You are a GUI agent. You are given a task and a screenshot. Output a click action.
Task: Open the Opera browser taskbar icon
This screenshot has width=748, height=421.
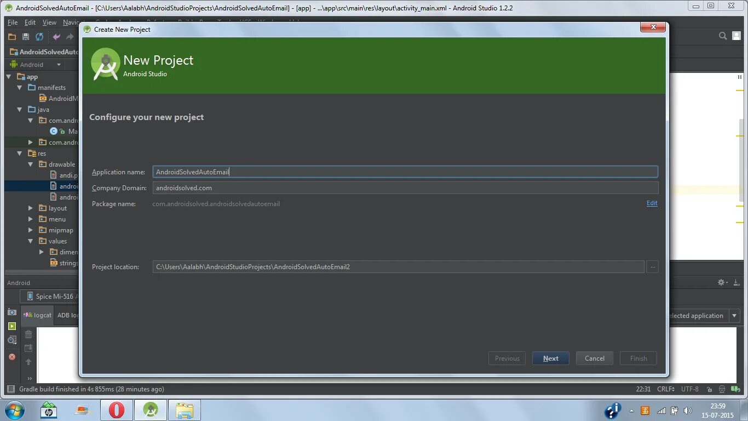pos(117,410)
